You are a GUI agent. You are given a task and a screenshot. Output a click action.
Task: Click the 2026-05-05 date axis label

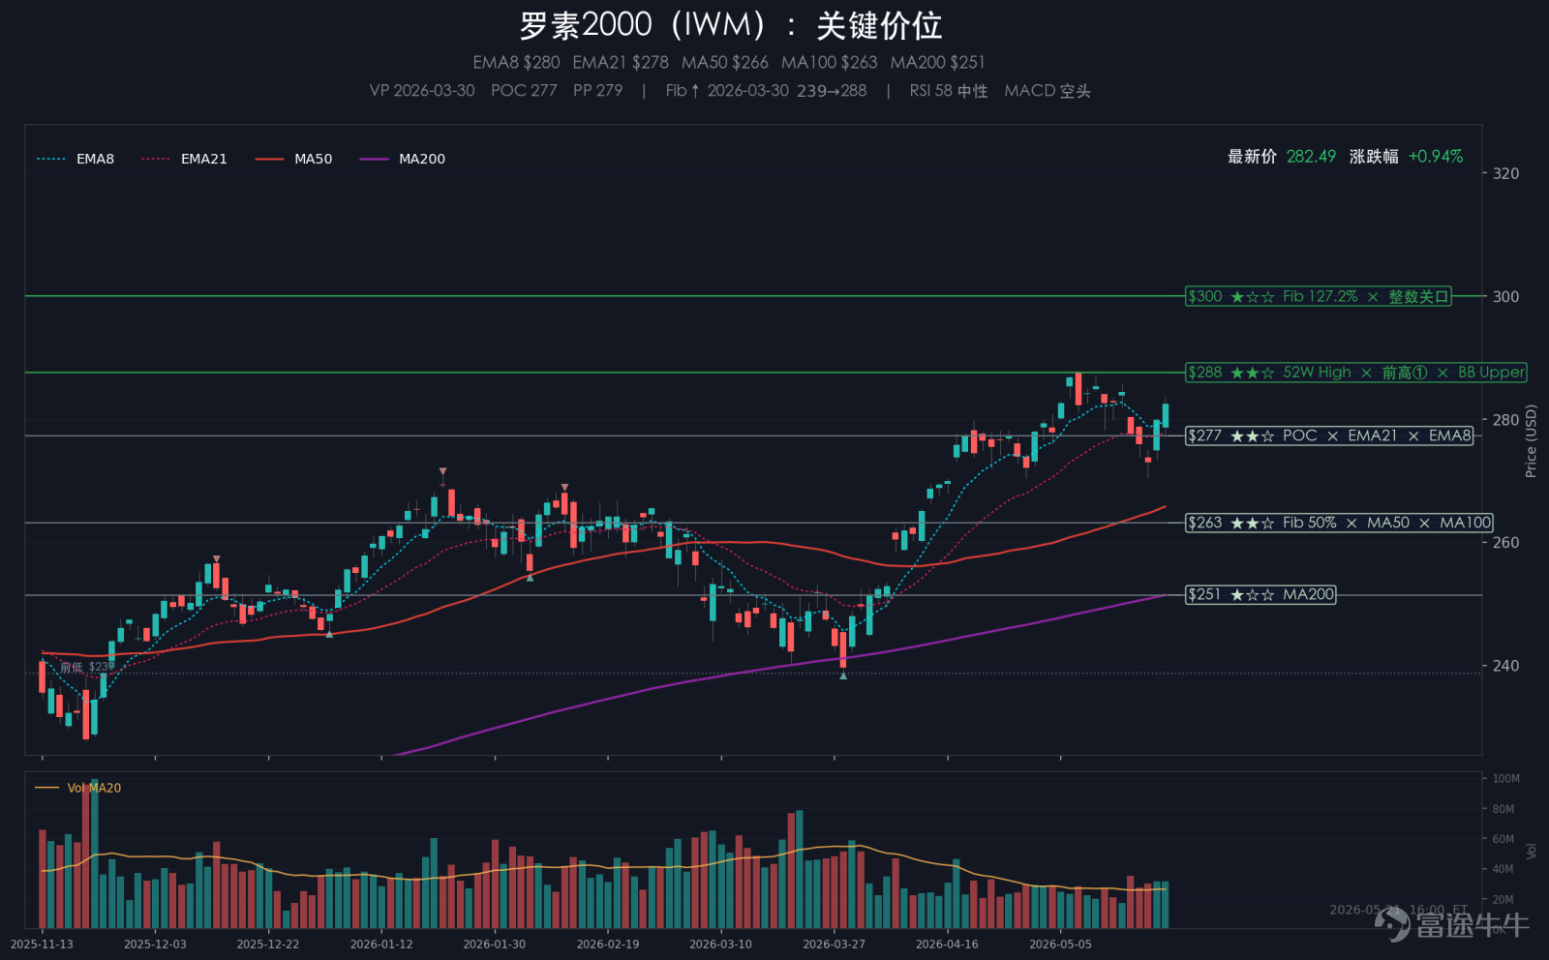(1061, 944)
